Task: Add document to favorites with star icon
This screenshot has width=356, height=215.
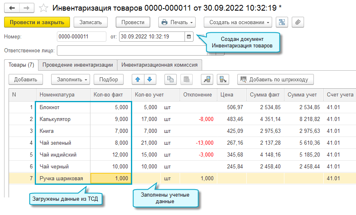Action: (43, 8)
